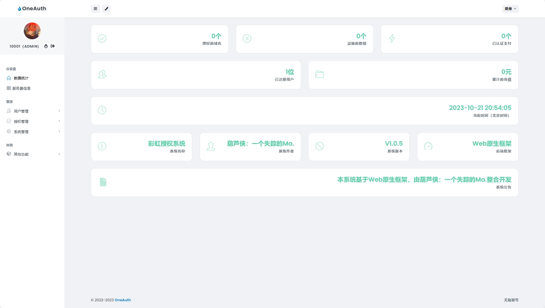Click the 本系统基于Web原生框架 announcement text
Image resolution: width=545 pixels, height=308 pixels.
425,180
